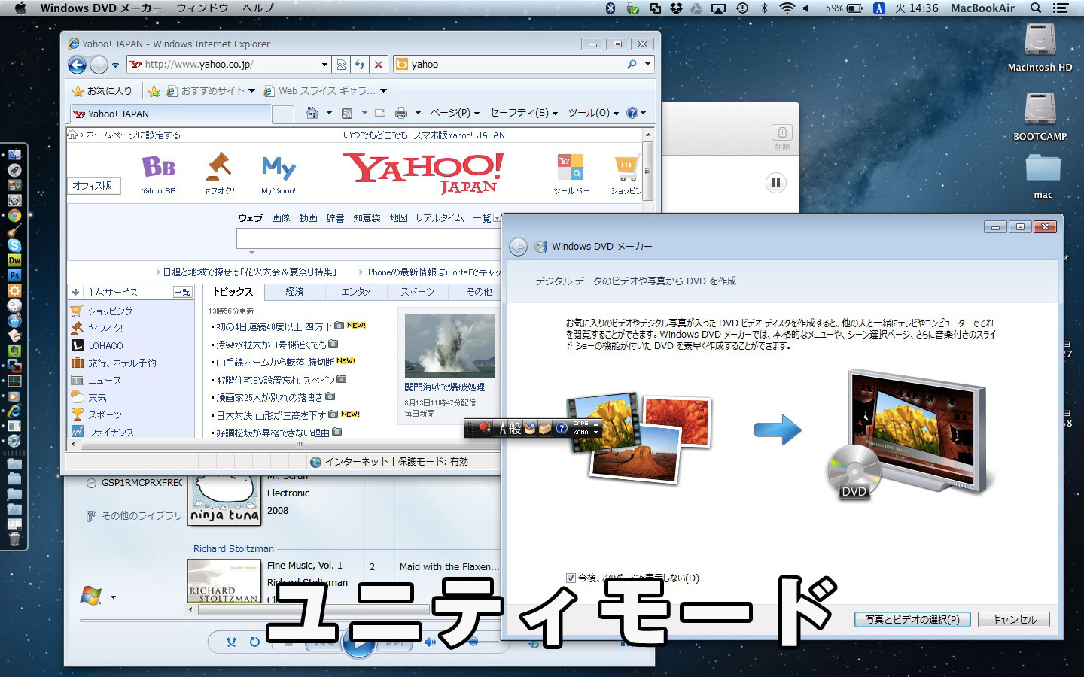Screen dimensions: 1084x677
Task: Click the RSS feeds icon in IE
Action: (347, 113)
